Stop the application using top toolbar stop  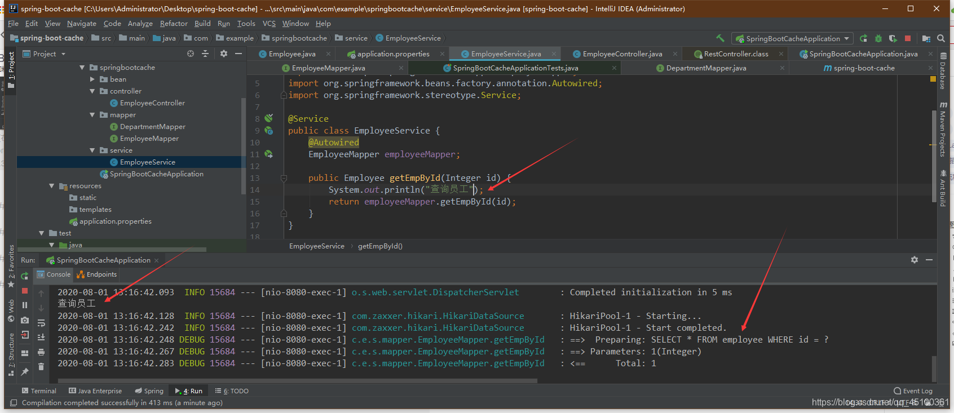[x=908, y=38]
